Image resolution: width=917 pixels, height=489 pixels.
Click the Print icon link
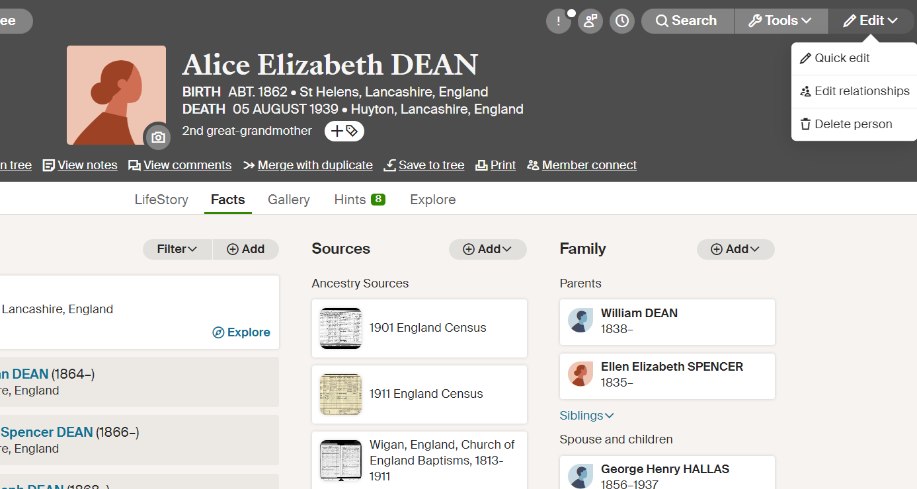481,165
